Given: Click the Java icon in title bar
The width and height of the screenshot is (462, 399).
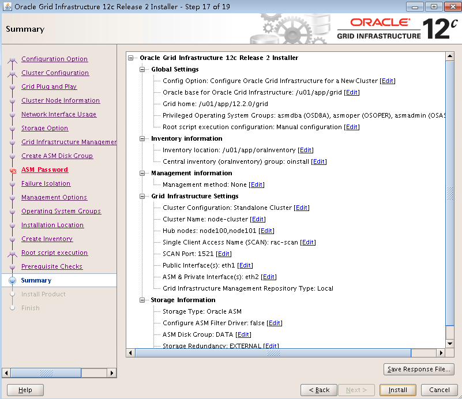Looking at the screenshot, I should (7, 6).
